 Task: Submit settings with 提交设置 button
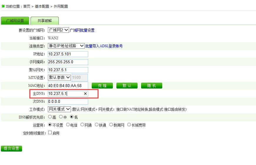[x=11, y=149]
